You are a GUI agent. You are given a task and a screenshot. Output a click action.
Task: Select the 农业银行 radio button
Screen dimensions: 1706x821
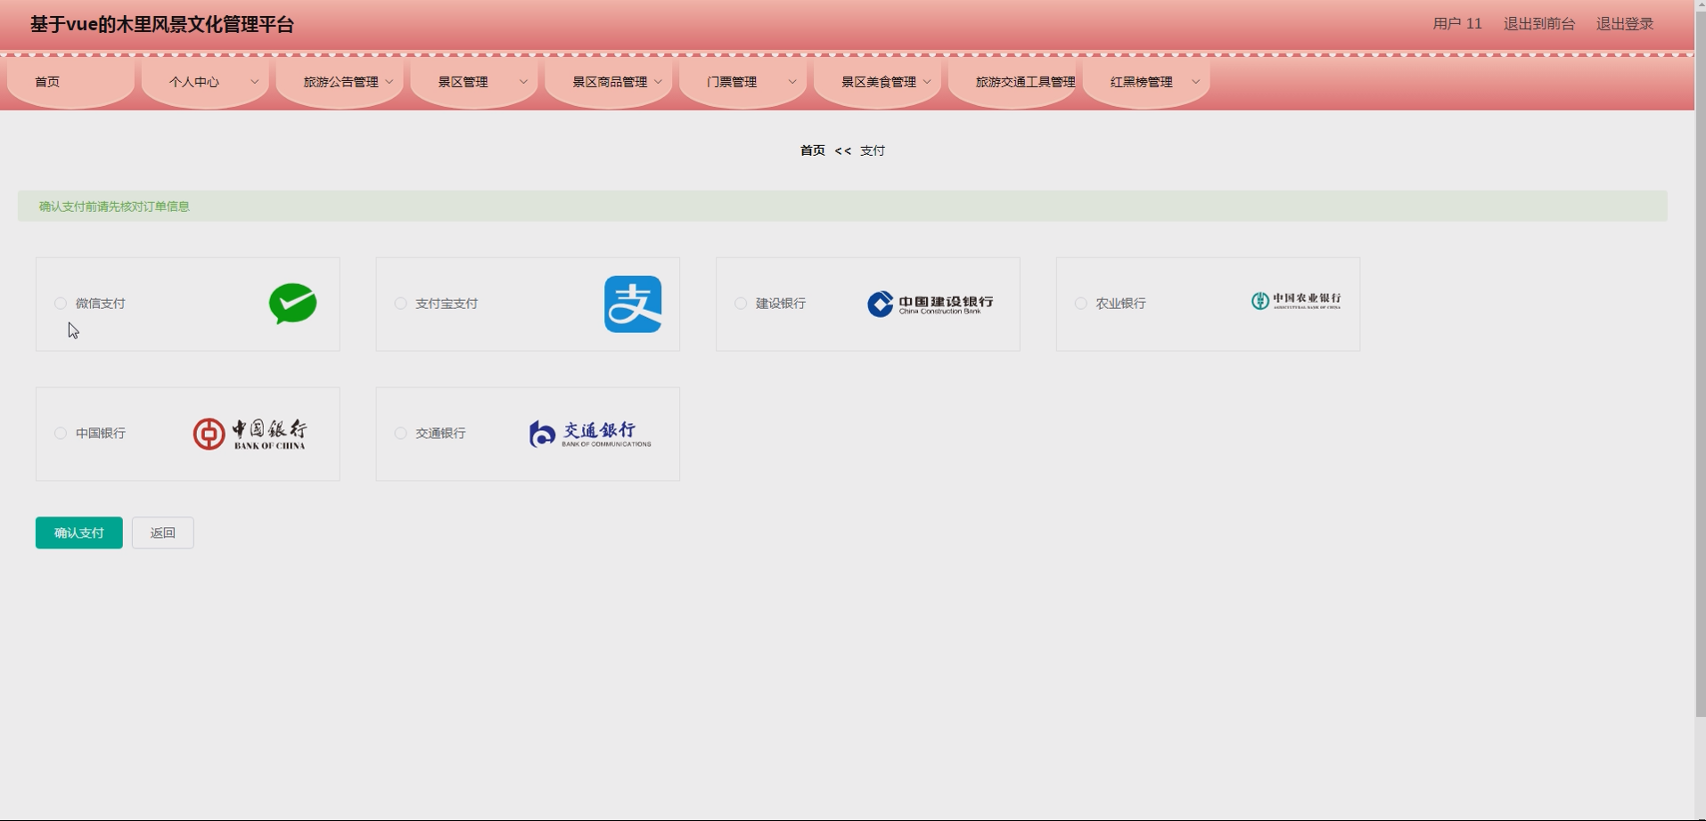(1080, 304)
